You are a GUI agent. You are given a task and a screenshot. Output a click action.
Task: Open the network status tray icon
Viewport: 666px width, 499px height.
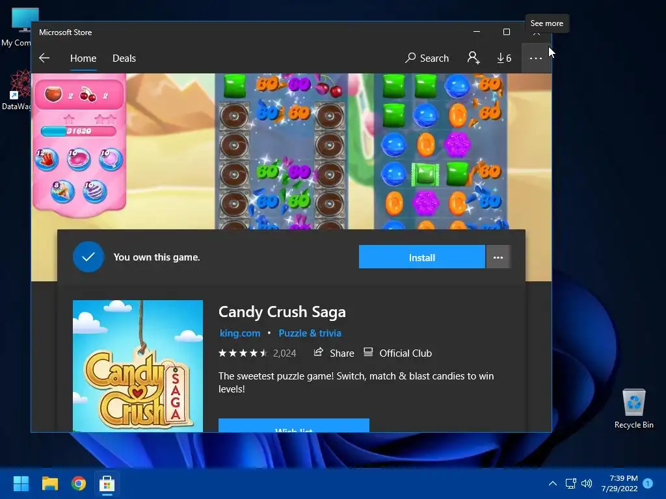tap(570, 483)
